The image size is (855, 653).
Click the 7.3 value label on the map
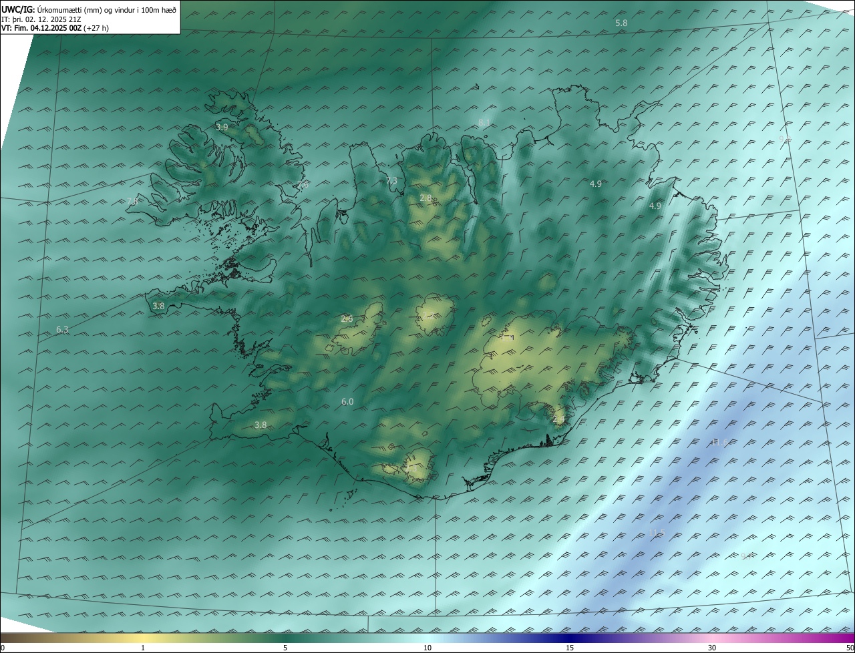(x=391, y=180)
